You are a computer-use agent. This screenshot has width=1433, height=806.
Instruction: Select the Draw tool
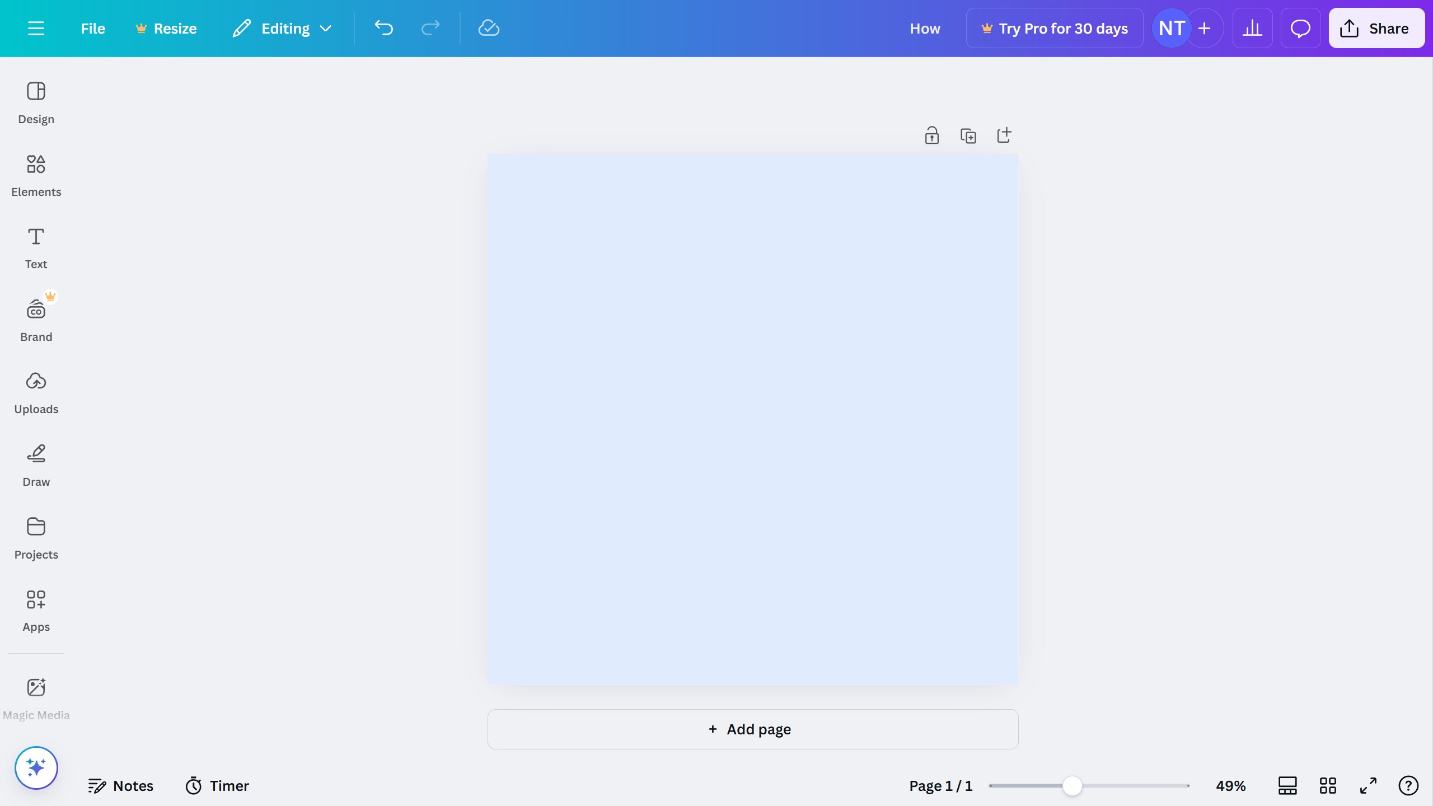pos(36,465)
